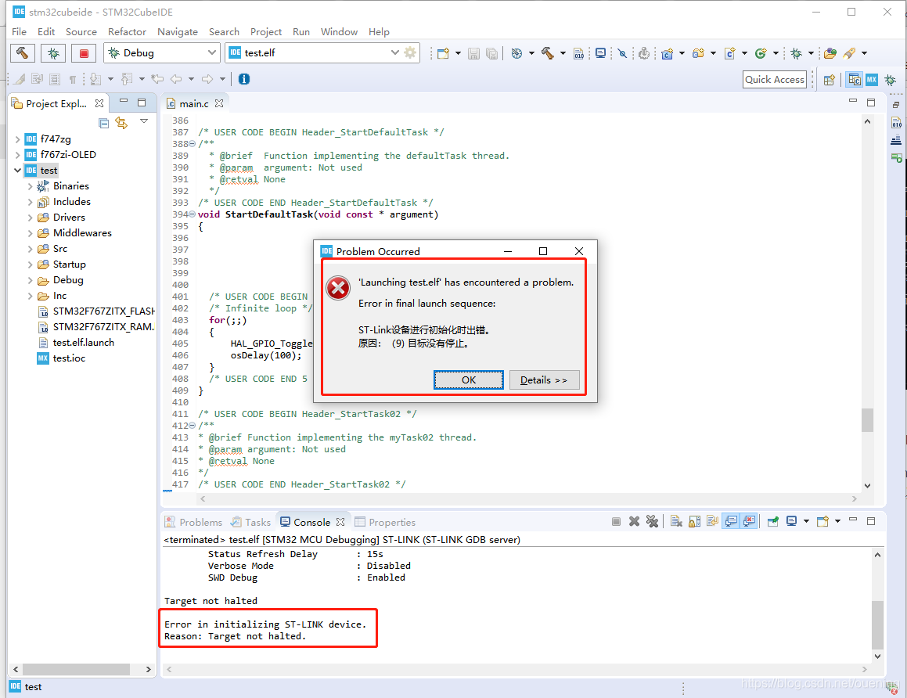The image size is (907, 698).
Task: Open the Refactor menu
Action: tap(127, 32)
